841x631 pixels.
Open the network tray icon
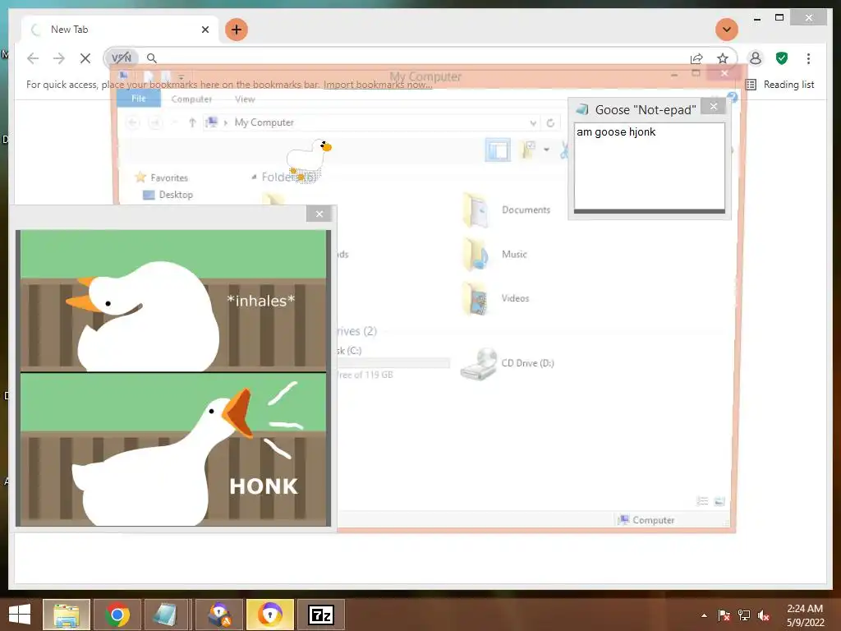(744, 615)
